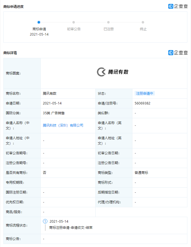This screenshot has height=247, width=191.
Task: Click the circled number 1 flow step icon
Action: (45, 221)
